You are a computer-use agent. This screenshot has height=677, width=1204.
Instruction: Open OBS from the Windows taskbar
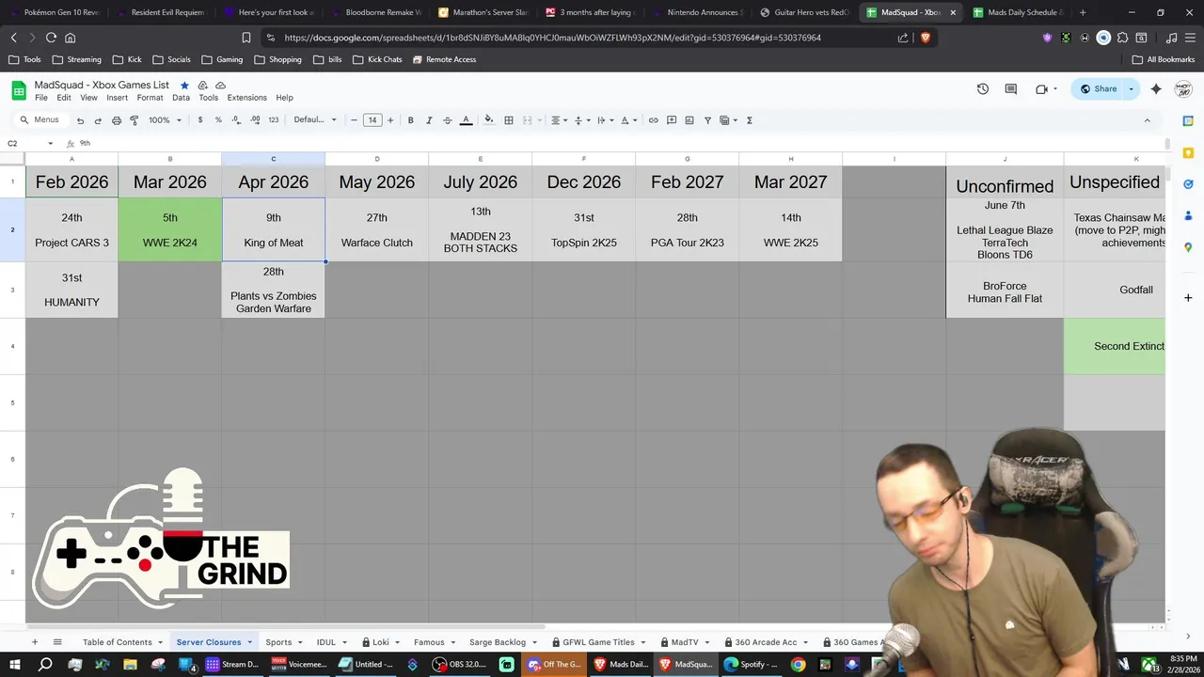click(459, 665)
